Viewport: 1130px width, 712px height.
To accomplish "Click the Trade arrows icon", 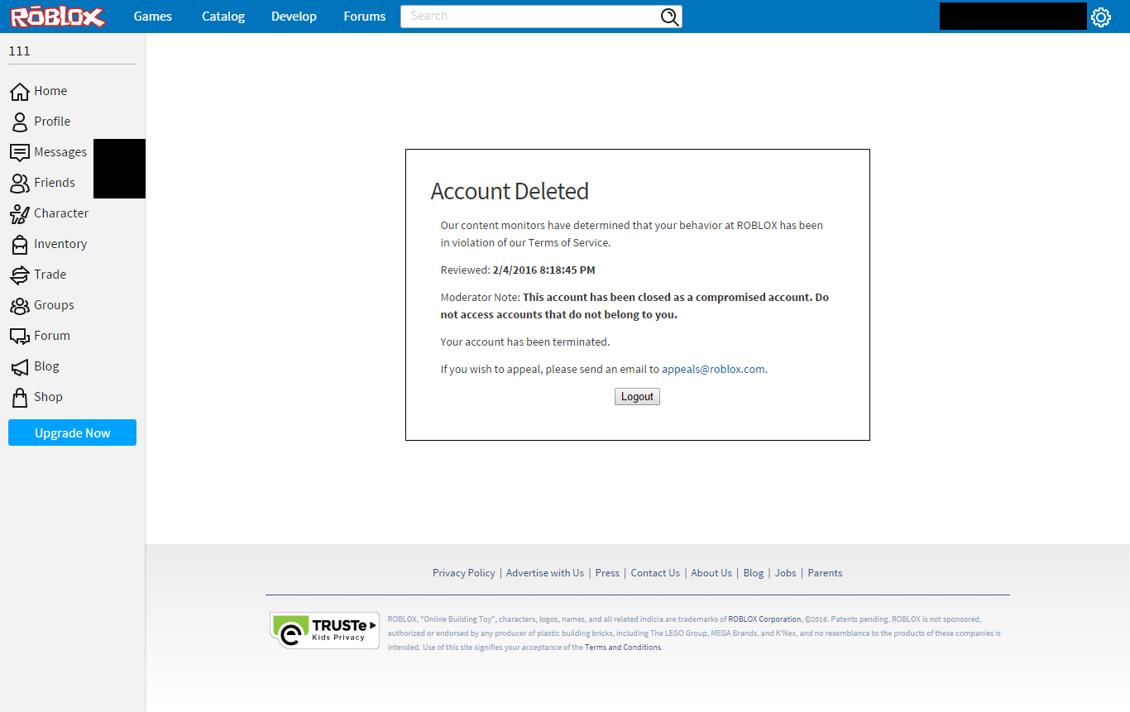I will pos(19,275).
